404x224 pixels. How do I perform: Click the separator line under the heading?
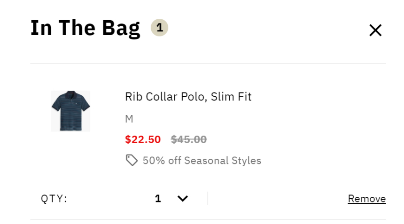click(208, 63)
